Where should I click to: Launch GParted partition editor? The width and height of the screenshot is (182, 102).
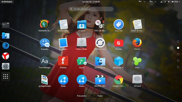[137, 79]
